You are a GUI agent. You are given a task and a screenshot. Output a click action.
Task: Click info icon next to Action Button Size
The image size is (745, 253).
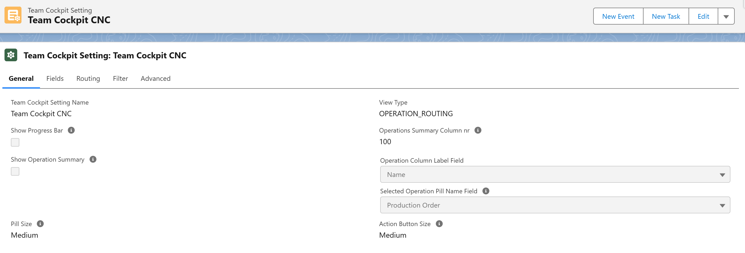click(x=439, y=224)
